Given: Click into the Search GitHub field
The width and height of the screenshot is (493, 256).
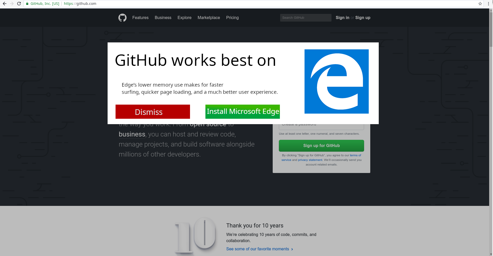Looking at the screenshot, I should 306,18.
